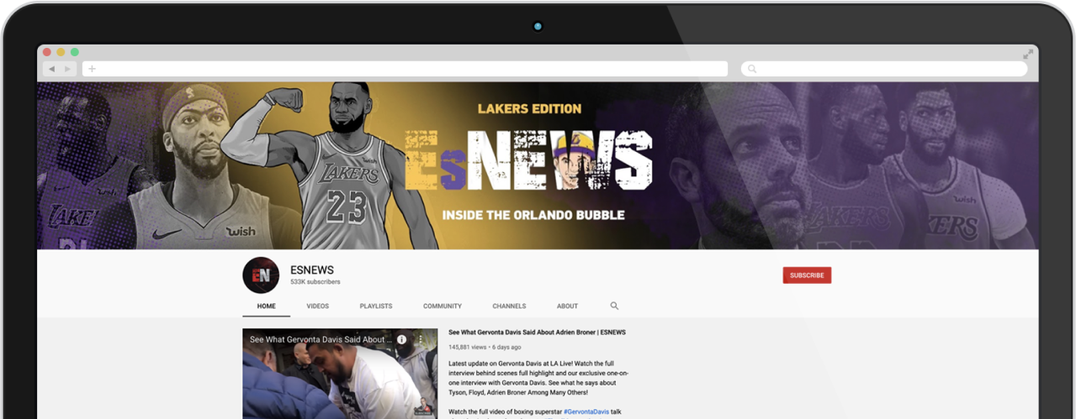Click the browser search field
Image resolution: width=1076 pixels, height=419 pixels.
tap(884, 69)
